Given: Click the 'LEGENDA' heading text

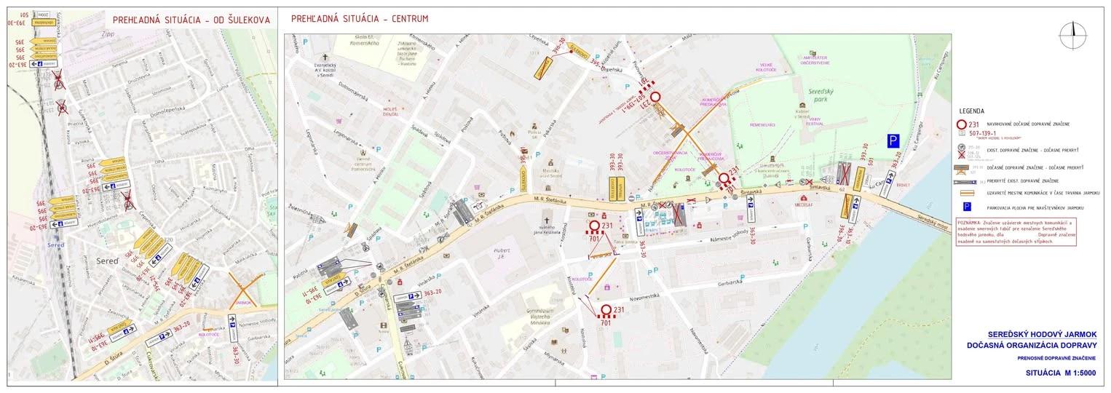Looking at the screenshot, I should coord(973,111).
